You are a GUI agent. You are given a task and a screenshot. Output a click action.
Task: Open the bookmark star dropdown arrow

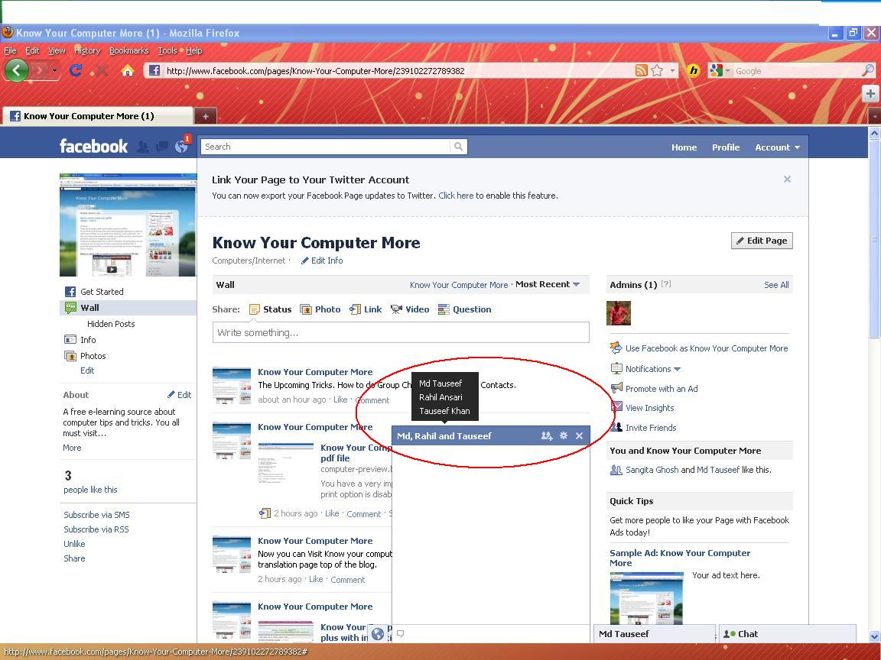pos(672,71)
